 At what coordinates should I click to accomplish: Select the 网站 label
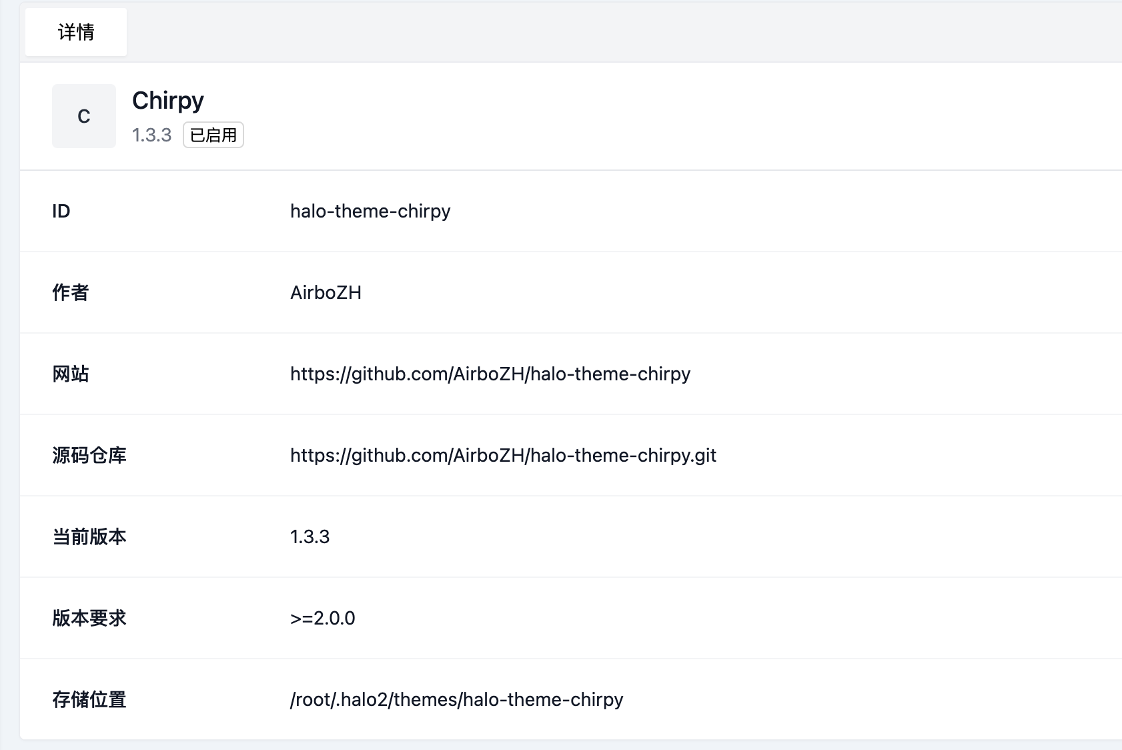(71, 374)
